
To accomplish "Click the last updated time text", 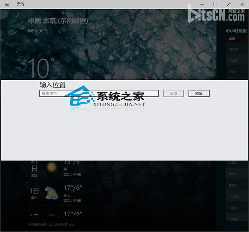I will tap(51, 225).
